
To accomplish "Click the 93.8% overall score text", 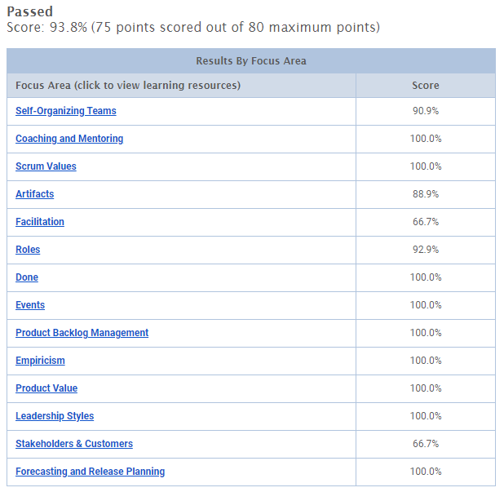I will tap(67, 28).
